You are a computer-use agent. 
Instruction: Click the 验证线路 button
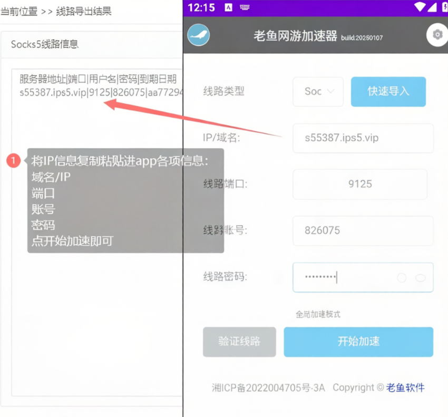point(239,342)
